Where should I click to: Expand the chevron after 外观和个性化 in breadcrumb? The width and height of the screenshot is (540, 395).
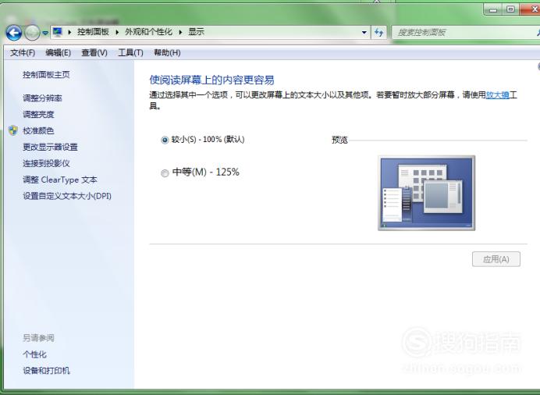[x=180, y=32]
